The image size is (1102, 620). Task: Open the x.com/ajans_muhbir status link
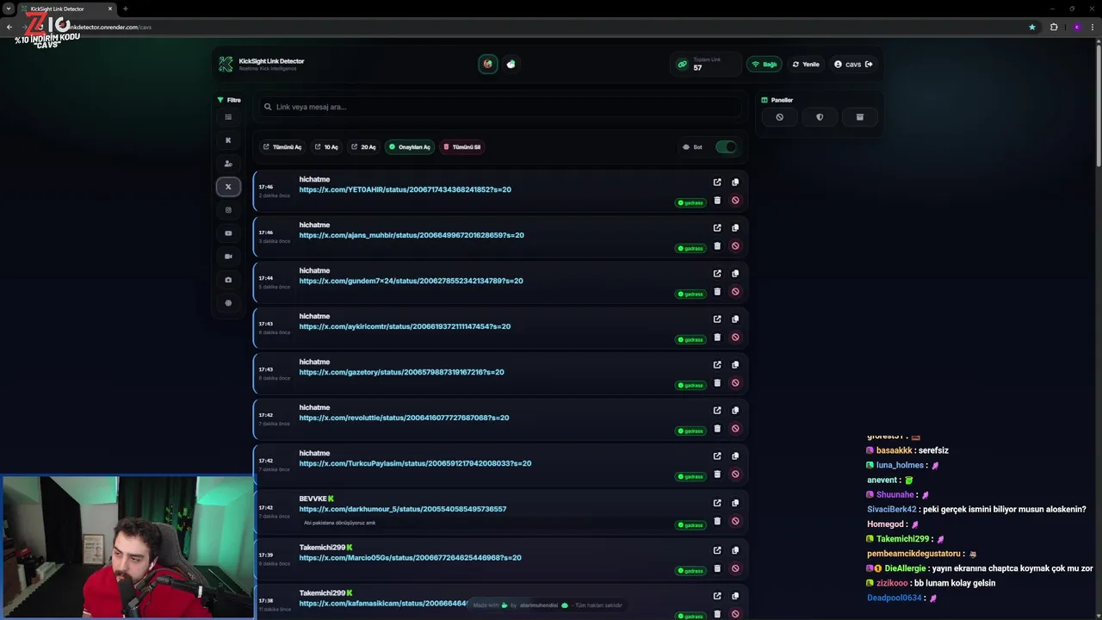pyautogui.click(x=412, y=235)
